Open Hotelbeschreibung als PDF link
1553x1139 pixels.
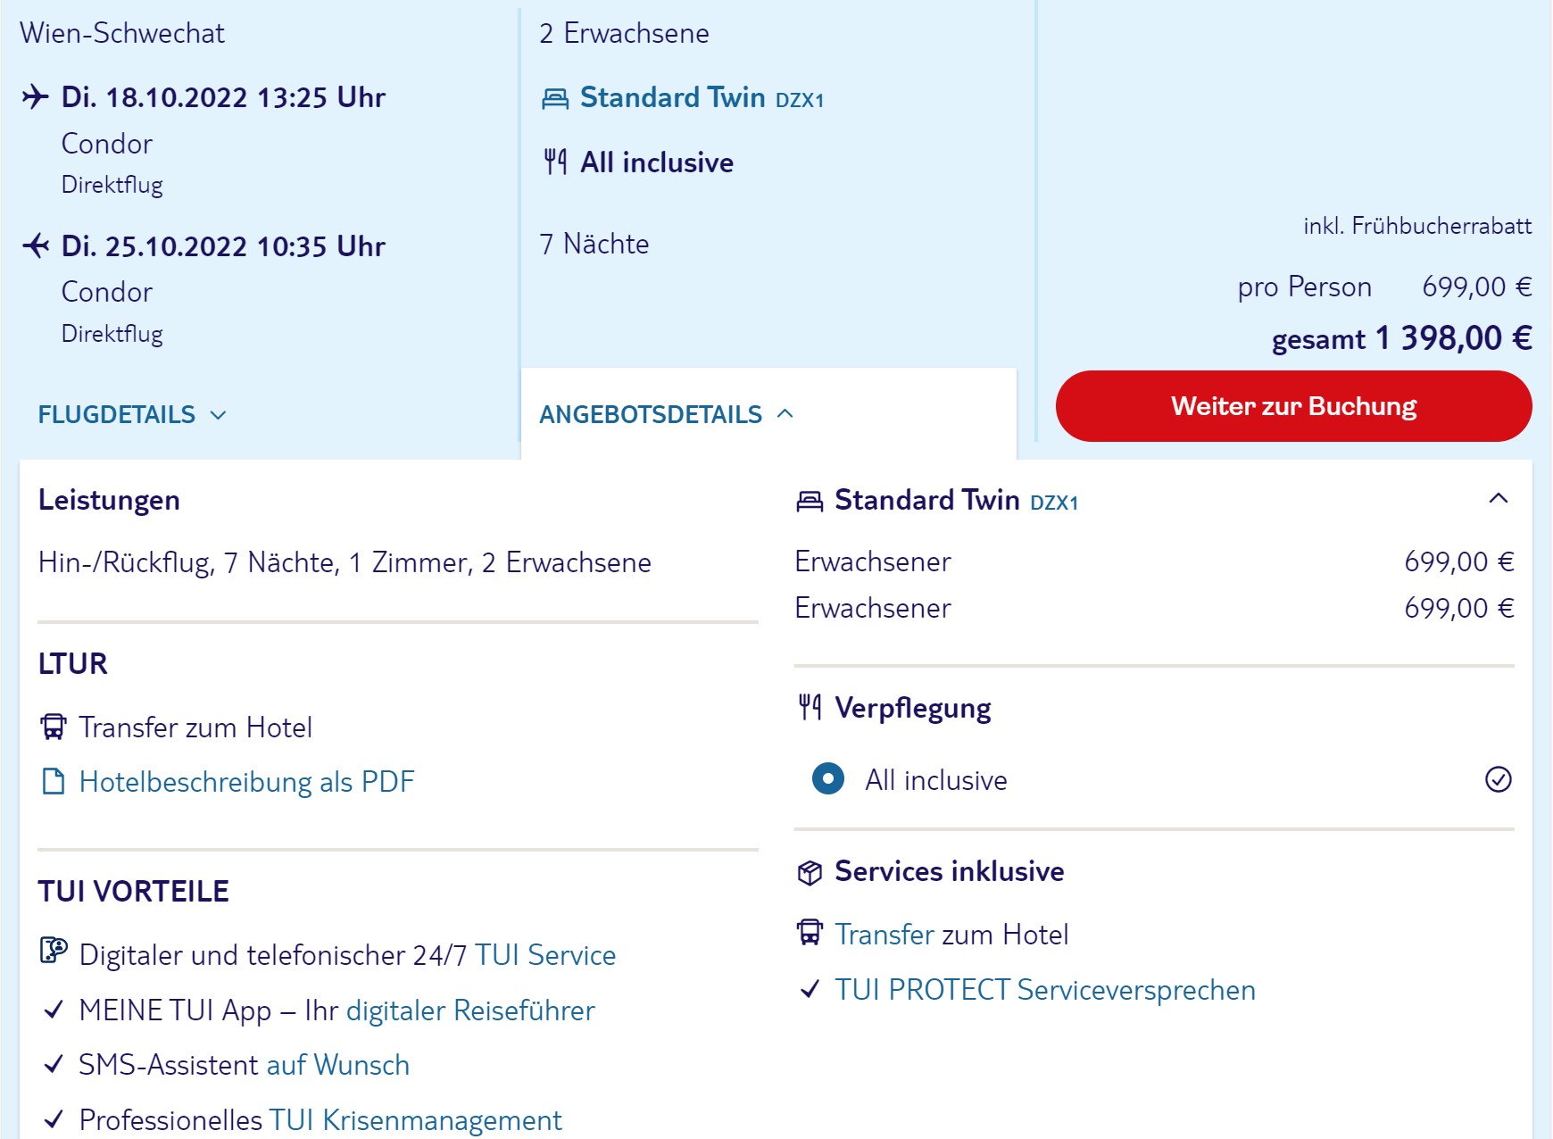pyautogui.click(x=247, y=781)
